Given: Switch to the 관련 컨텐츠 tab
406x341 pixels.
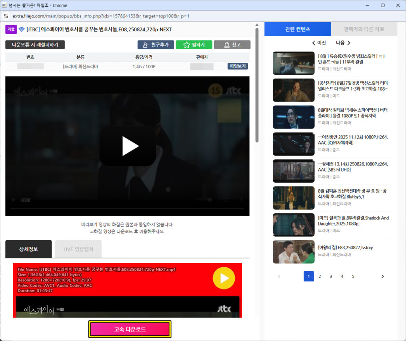Looking at the screenshot, I should pos(297,29).
